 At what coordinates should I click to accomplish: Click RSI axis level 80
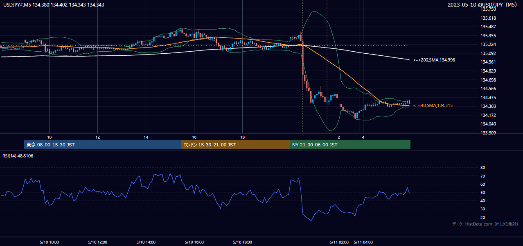(482, 168)
